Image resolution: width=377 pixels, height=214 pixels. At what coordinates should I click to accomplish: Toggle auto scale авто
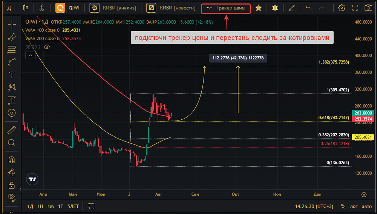pos(367,206)
